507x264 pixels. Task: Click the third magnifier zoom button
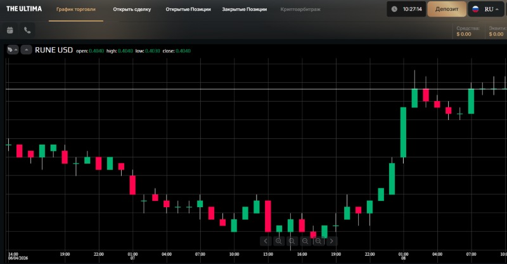click(x=305, y=241)
